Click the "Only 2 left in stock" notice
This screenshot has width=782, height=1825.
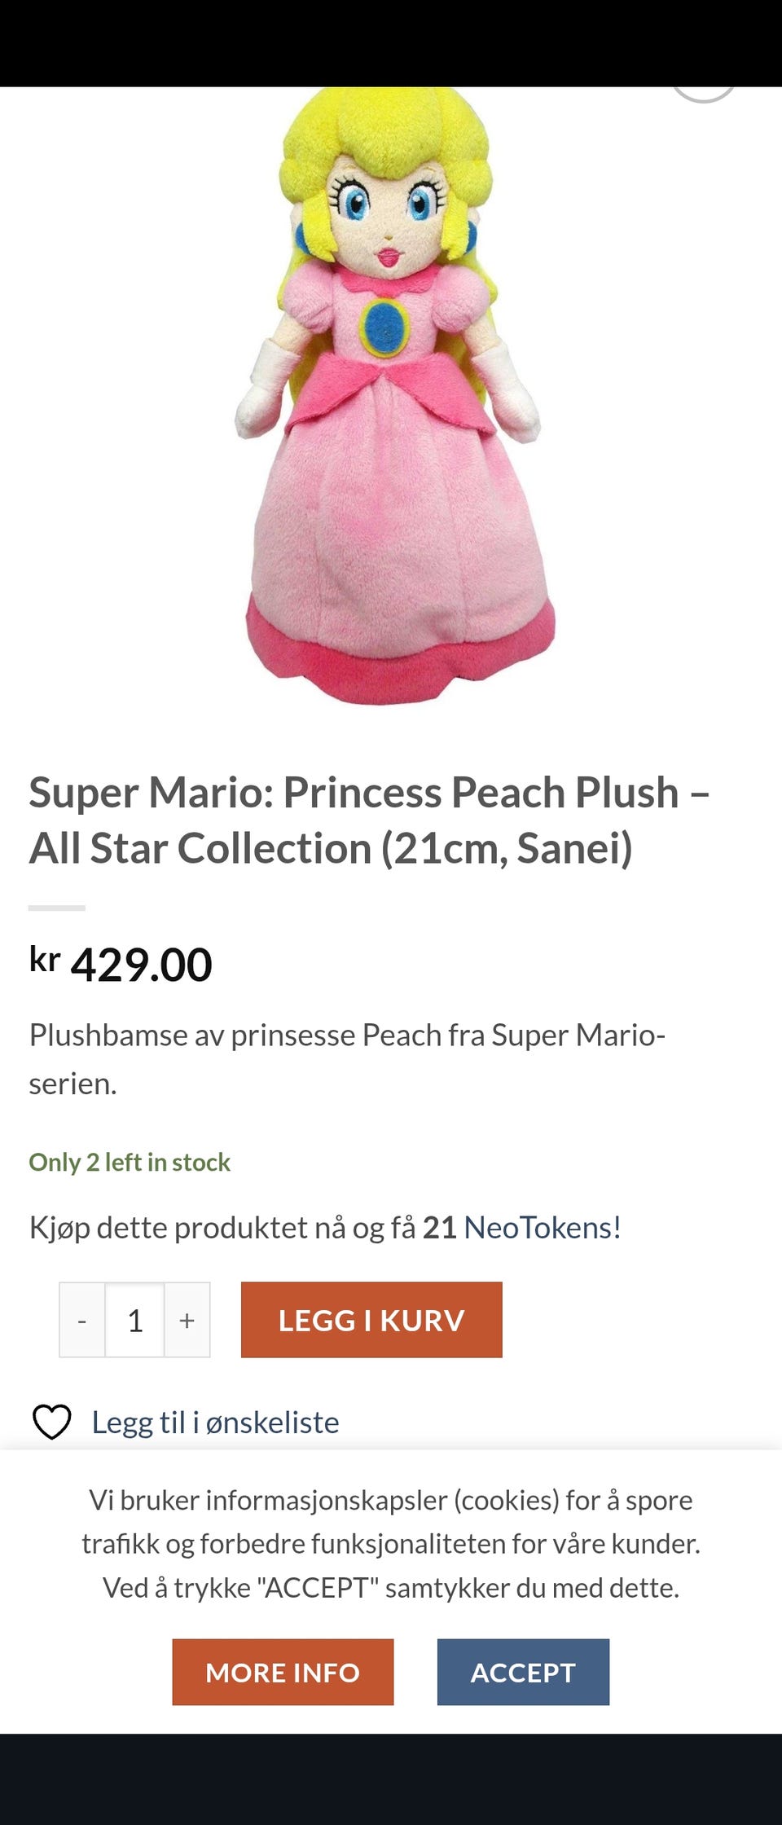[130, 1163]
